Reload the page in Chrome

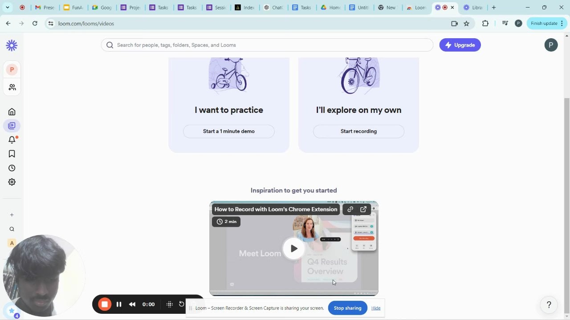[x=35, y=24]
